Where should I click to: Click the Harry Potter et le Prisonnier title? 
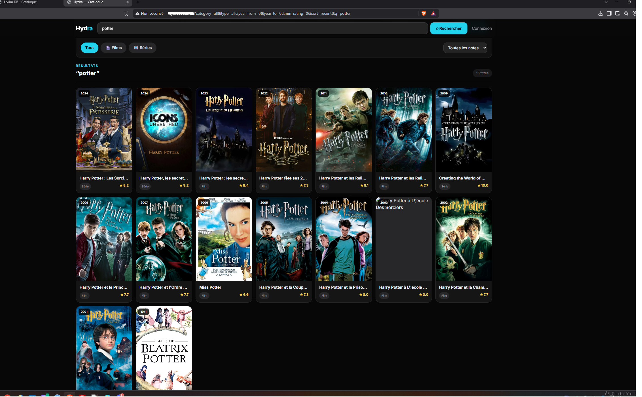pos(343,287)
